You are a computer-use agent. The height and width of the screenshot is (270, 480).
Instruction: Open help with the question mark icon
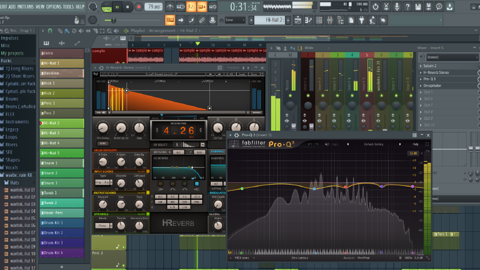click(407, 7)
